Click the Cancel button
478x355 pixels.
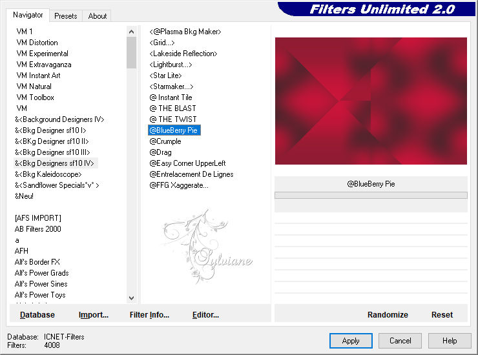(x=400, y=341)
